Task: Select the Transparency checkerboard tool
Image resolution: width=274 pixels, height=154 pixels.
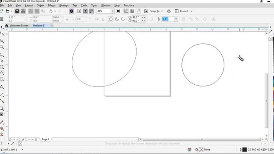Action: pyautogui.click(x=2, y=114)
